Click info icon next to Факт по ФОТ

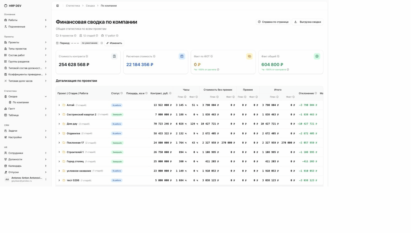pos(212,56)
